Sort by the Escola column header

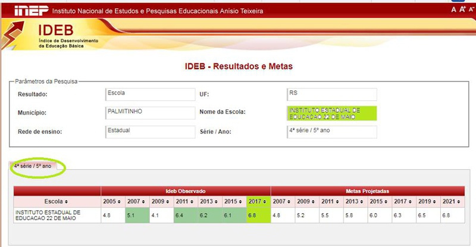point(57,201)
